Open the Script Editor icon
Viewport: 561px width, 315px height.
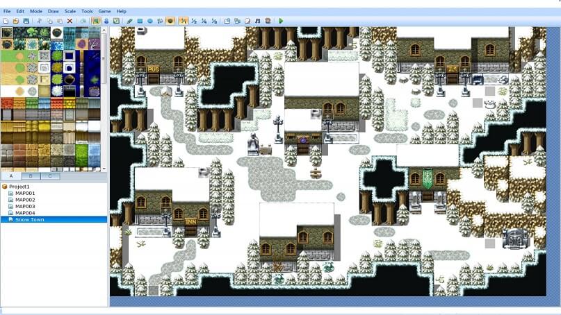point(247,21)
